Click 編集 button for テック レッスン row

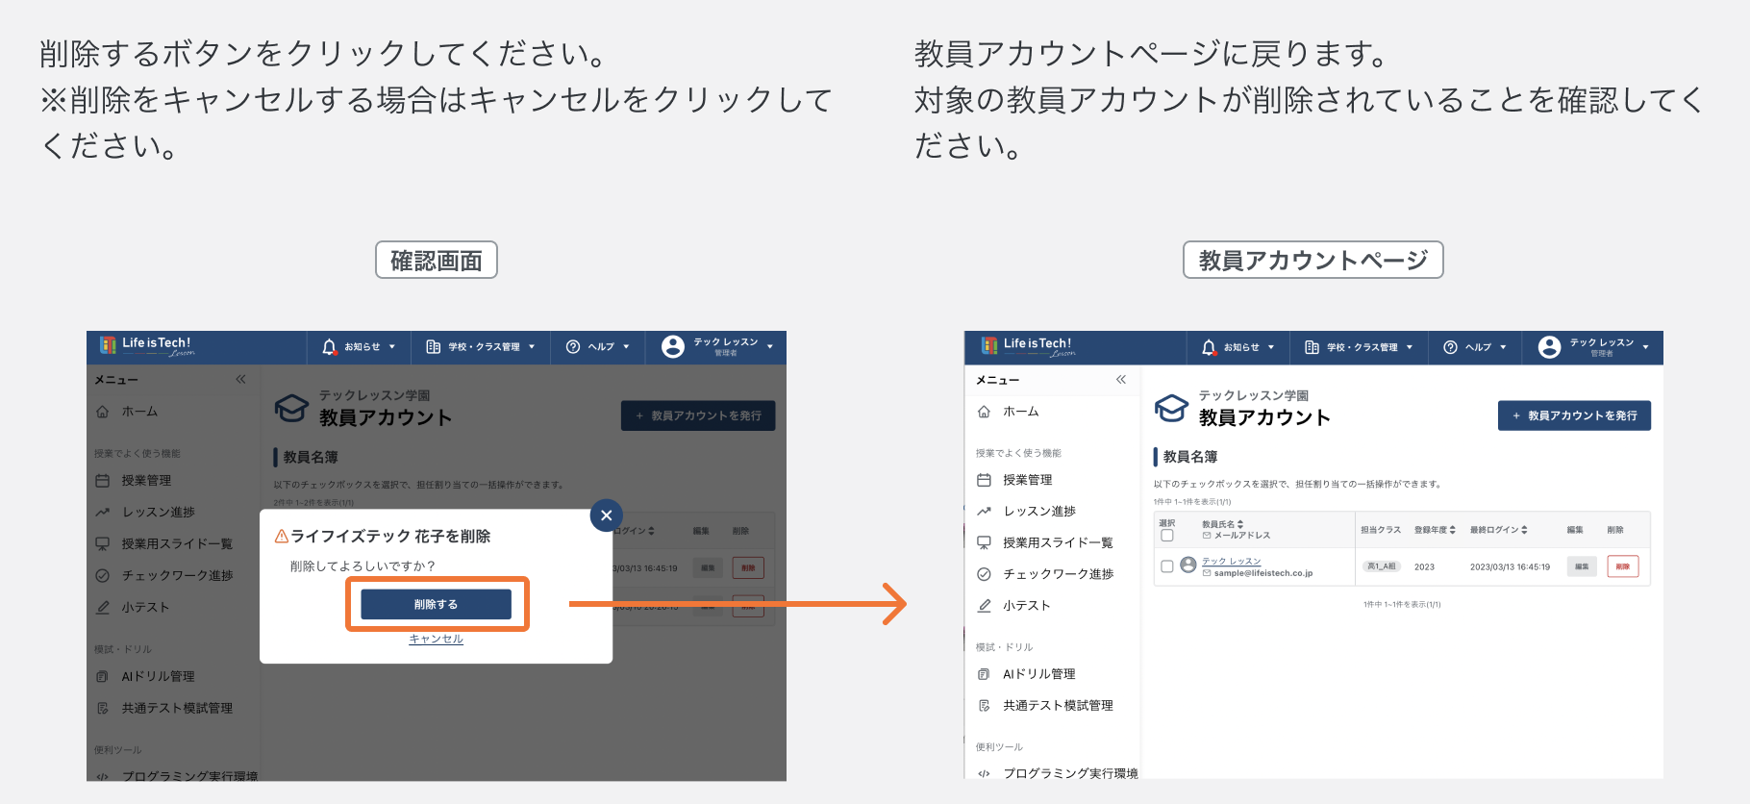click(x=1582, y=566)
